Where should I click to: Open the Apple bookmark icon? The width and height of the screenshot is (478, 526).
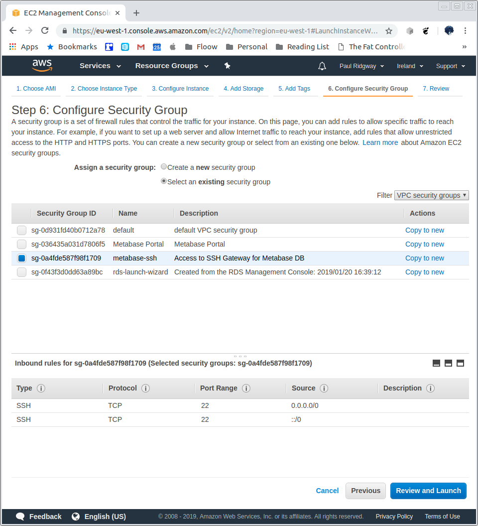pos(172,47)
